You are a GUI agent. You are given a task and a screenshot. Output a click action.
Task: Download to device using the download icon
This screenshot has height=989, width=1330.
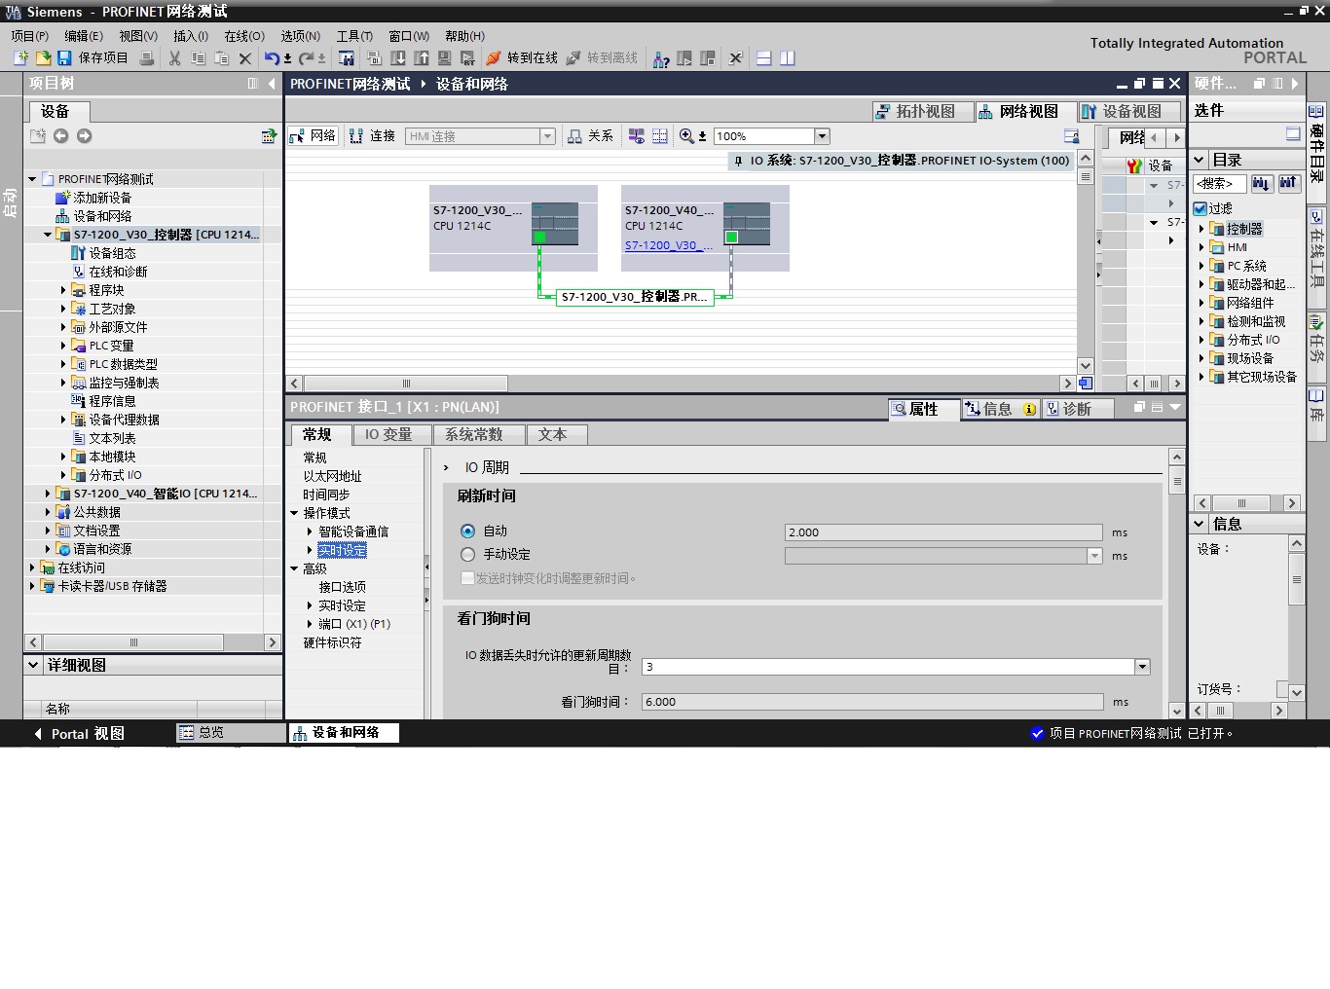tap(398, 58)
